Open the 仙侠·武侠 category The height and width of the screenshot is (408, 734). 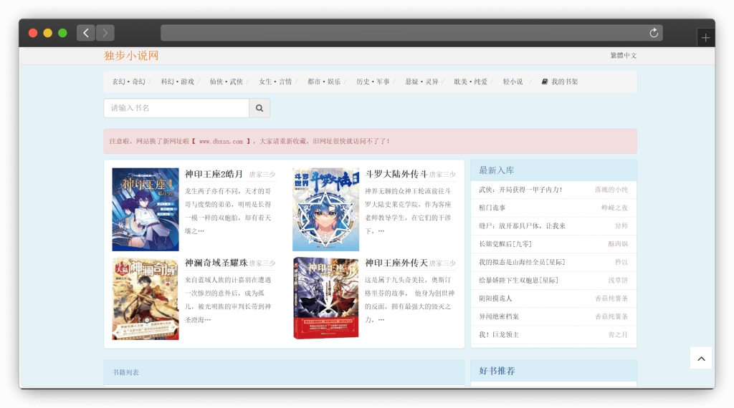point(226,82)
